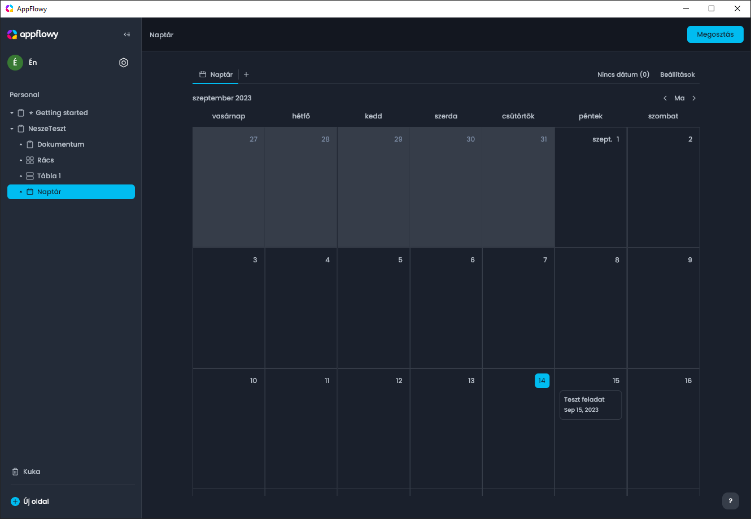Expand the Rács arrow

21,160
